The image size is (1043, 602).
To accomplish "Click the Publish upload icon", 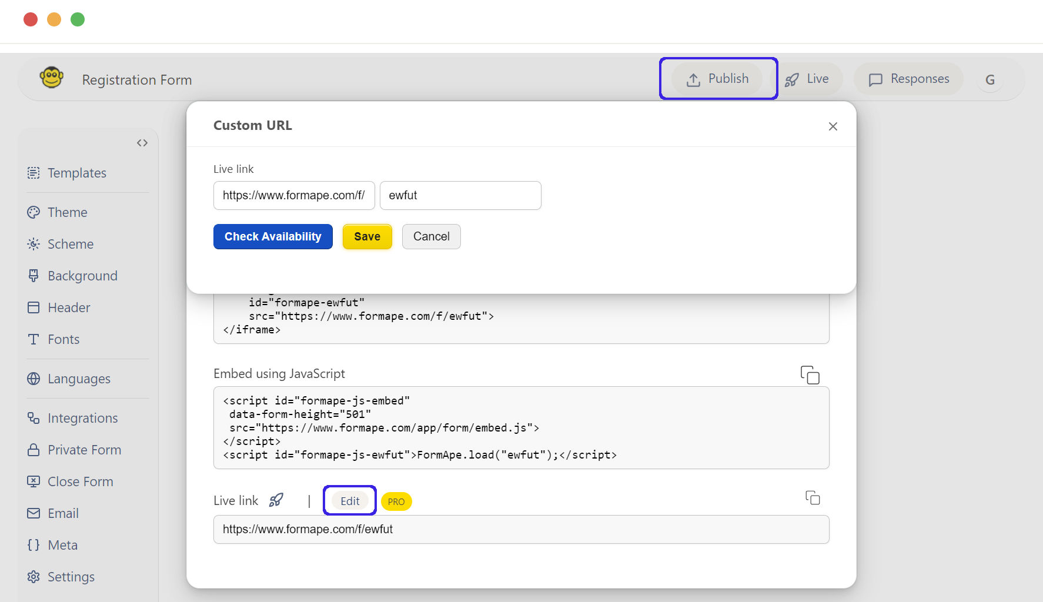I will (693, 80).
